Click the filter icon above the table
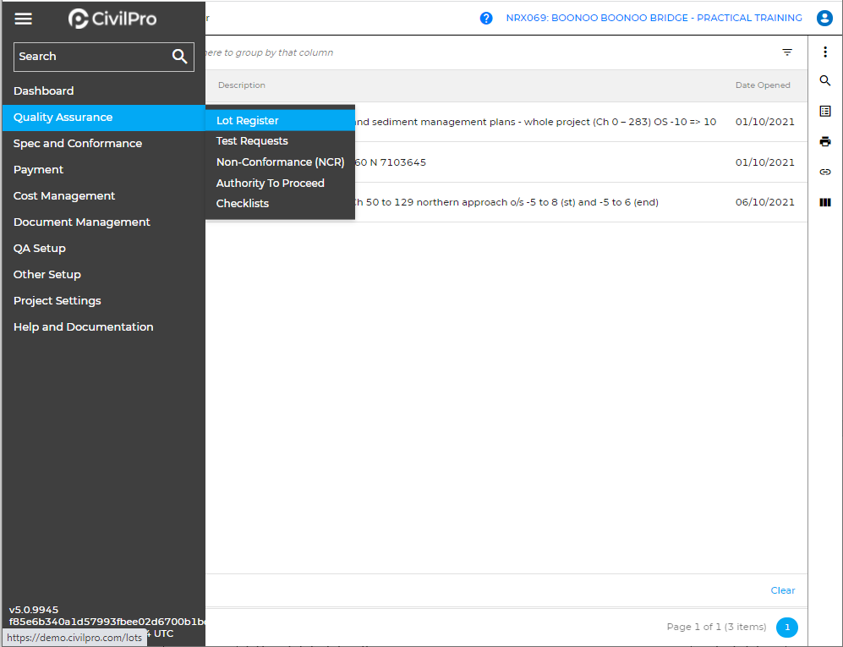This screenshot has width=843, height=647. click(787, 52)
